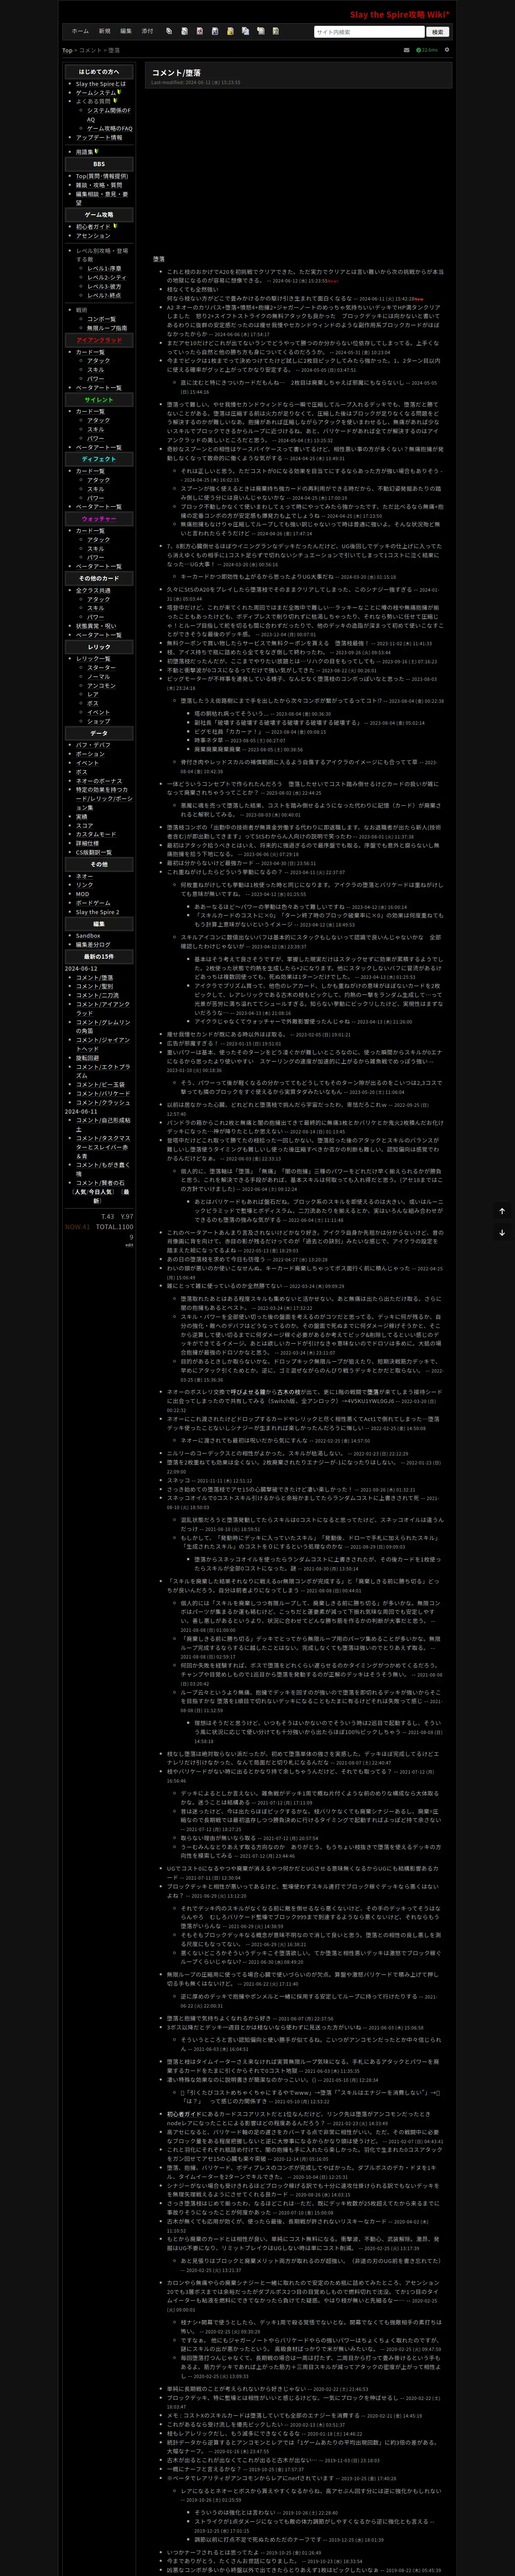Click the small edit link below counter

pyautogui.click(x=129, y=1246)
